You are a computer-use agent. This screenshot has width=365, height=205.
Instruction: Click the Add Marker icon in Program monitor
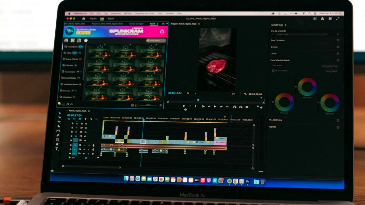point(184,106)
